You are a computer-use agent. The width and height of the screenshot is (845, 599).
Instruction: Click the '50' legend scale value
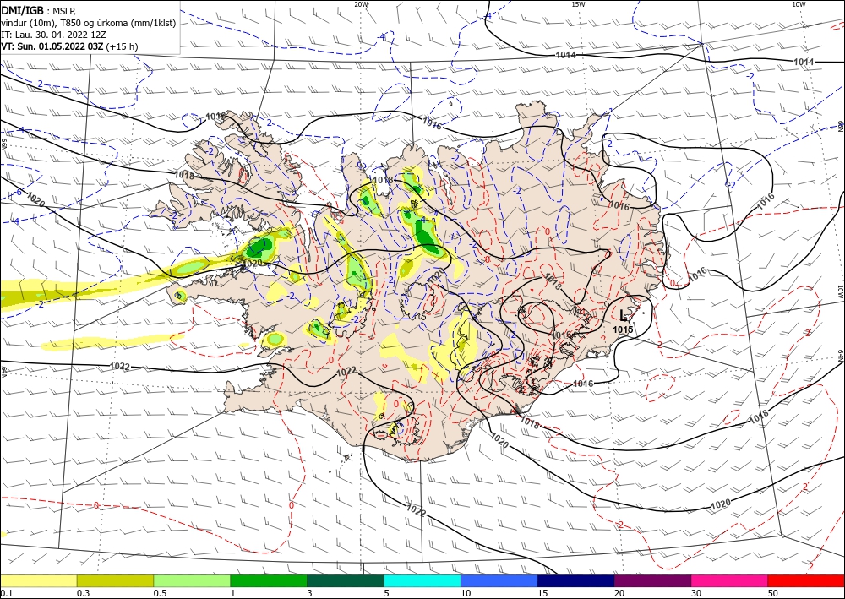click(773, 593)
